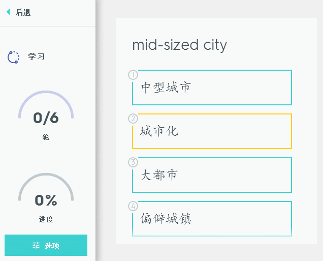This screenshot has width=323, height=261.
Task: Pick 大都市 as the answer
Action: click(212, 175)
